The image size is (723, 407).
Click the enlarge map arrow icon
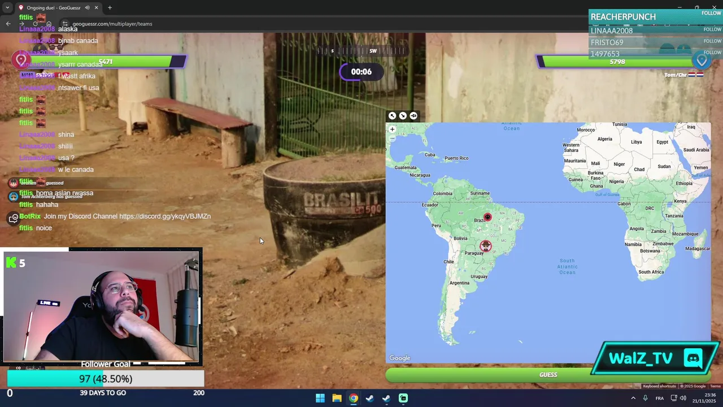click(x=392, y=115)
